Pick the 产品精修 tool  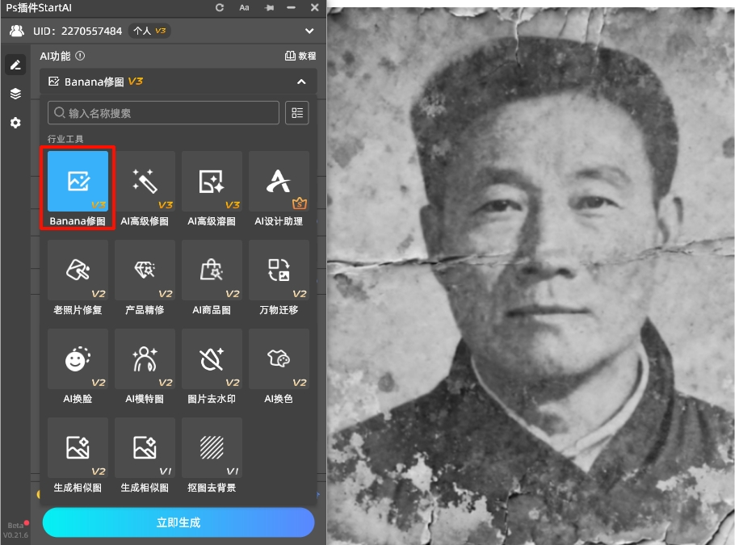pos(145,278)
